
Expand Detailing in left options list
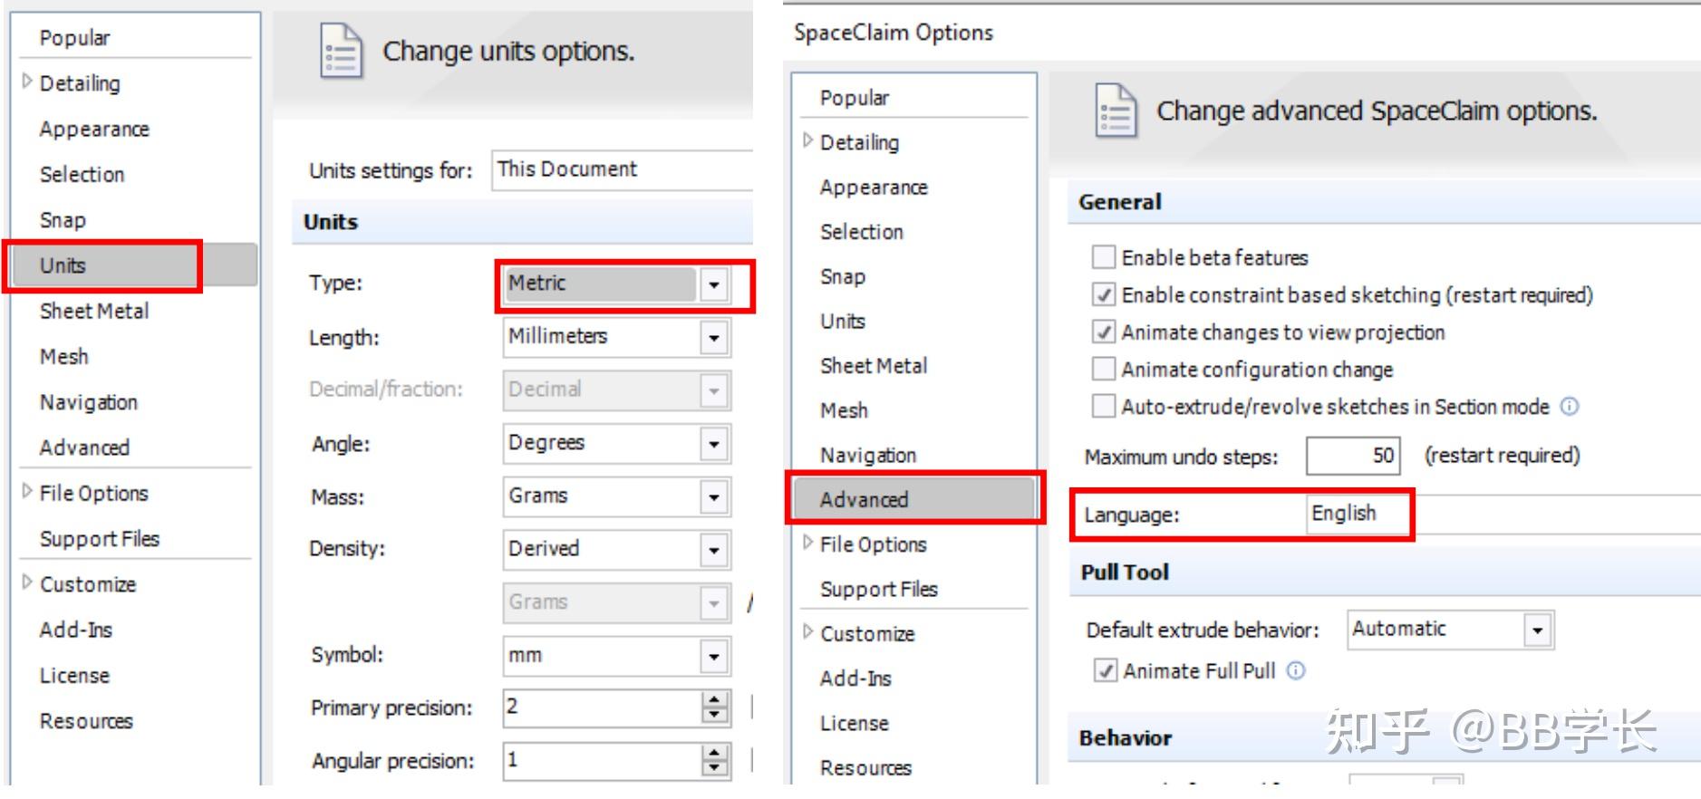click(26, 82)
